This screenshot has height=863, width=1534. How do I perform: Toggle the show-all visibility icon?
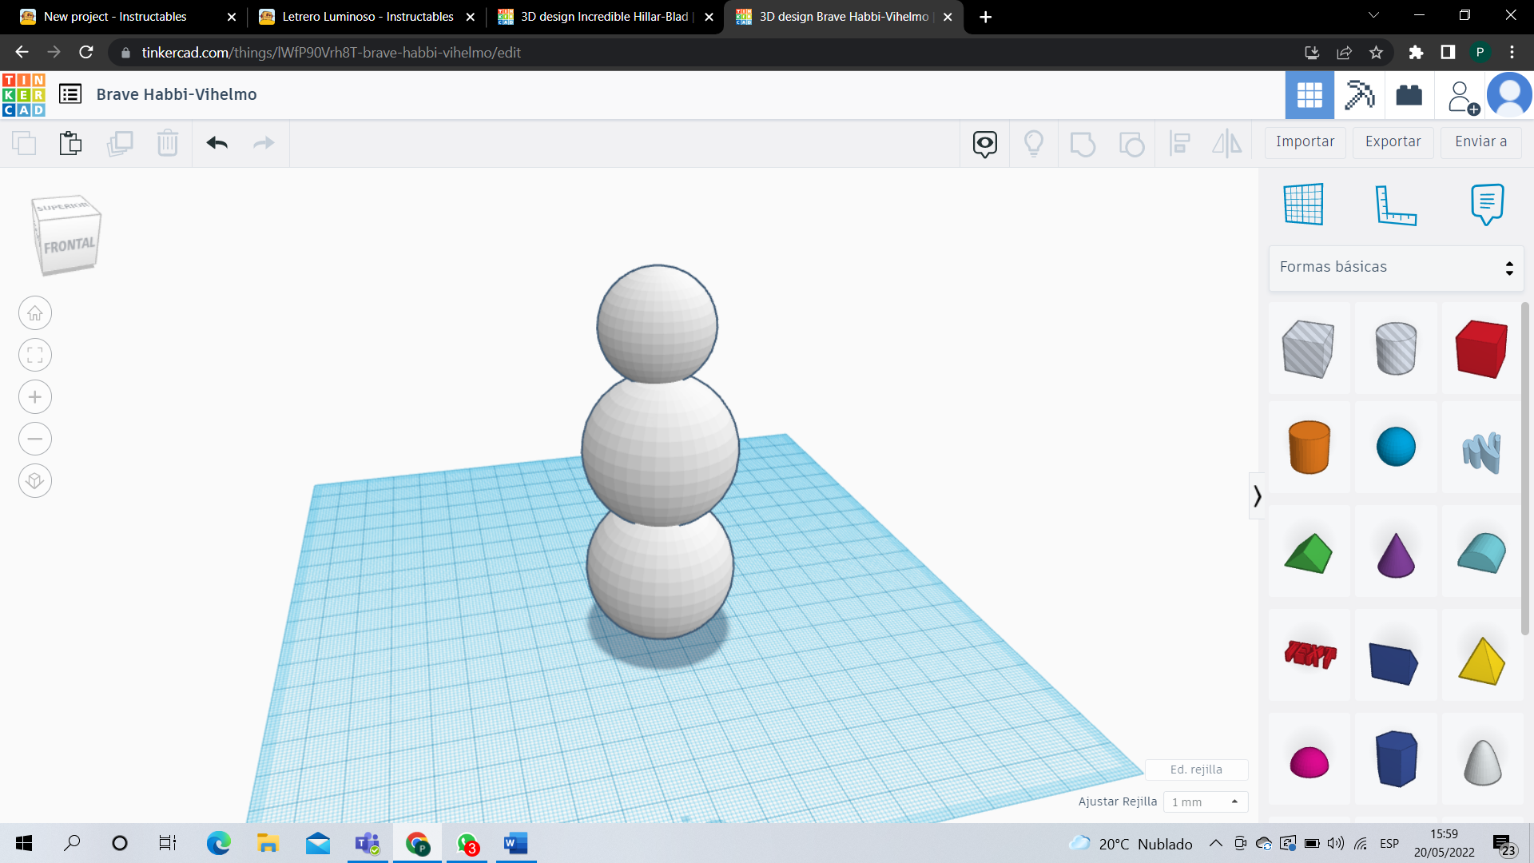[984, 144]
